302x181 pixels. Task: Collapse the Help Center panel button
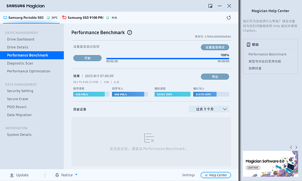click(x=216, y=175)
